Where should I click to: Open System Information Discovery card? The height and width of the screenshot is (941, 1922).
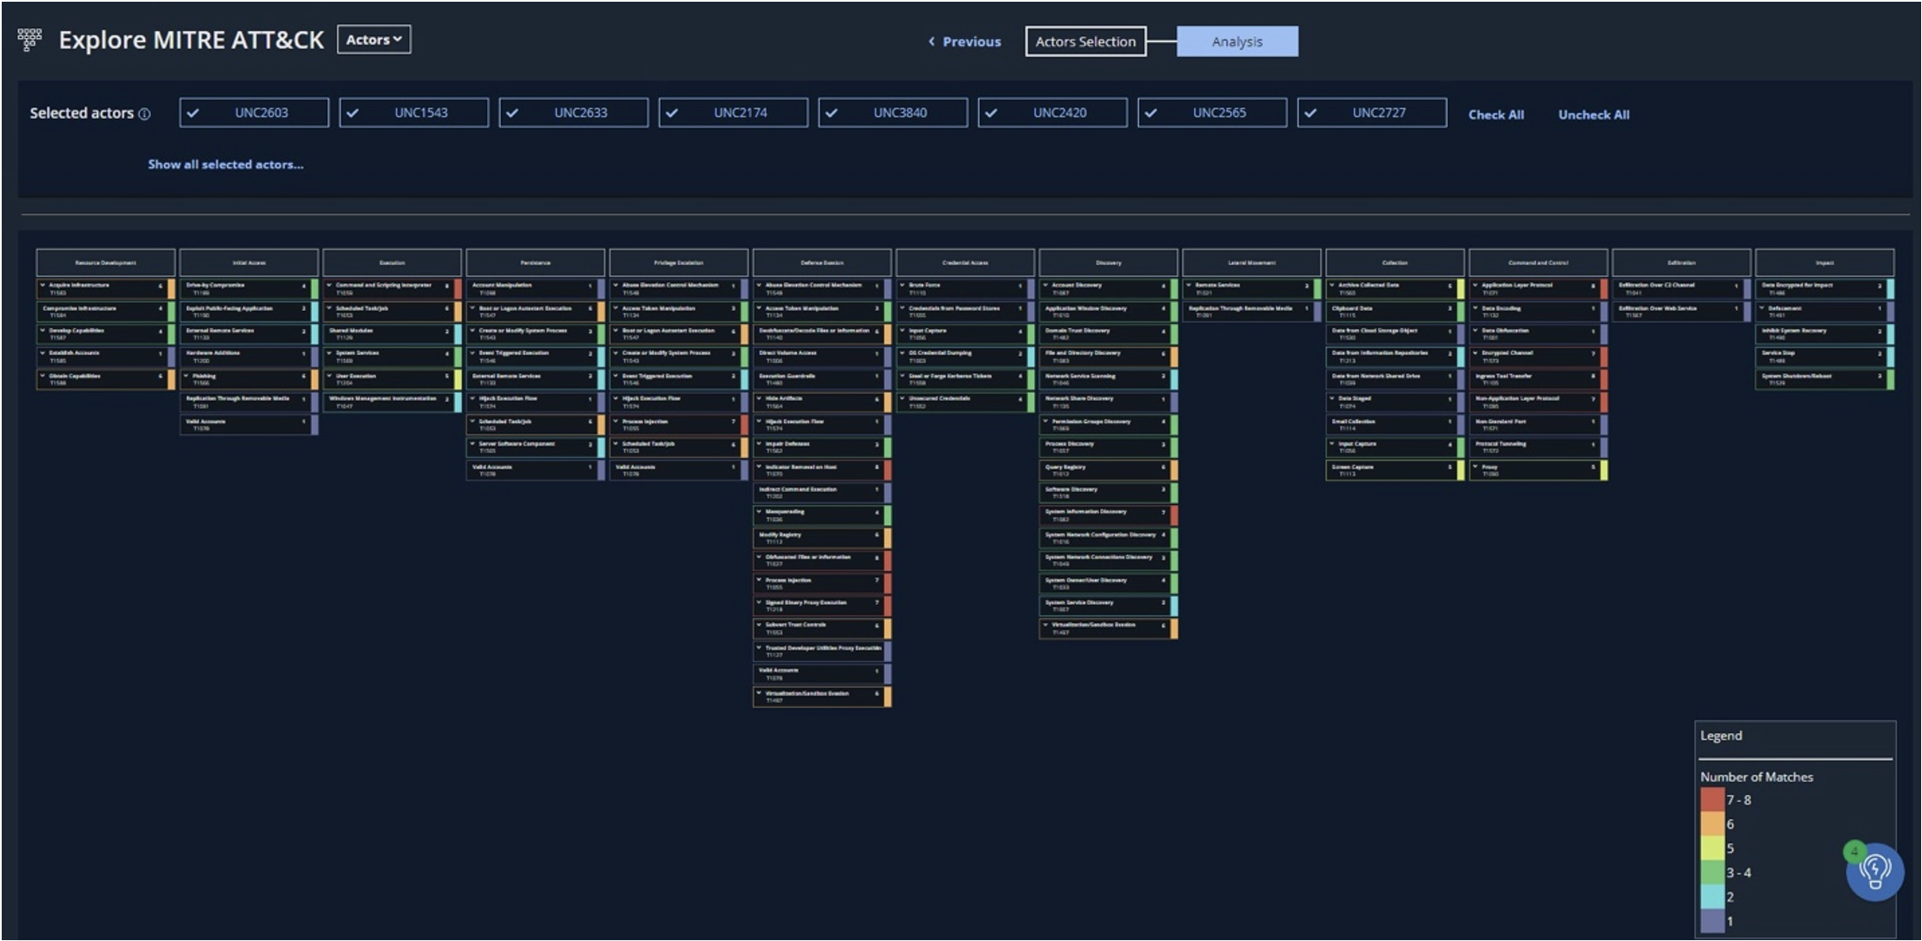tap(1109, 515)
